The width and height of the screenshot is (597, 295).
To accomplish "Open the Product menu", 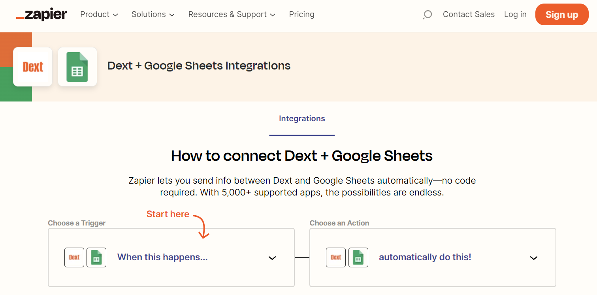I will 99,14.
